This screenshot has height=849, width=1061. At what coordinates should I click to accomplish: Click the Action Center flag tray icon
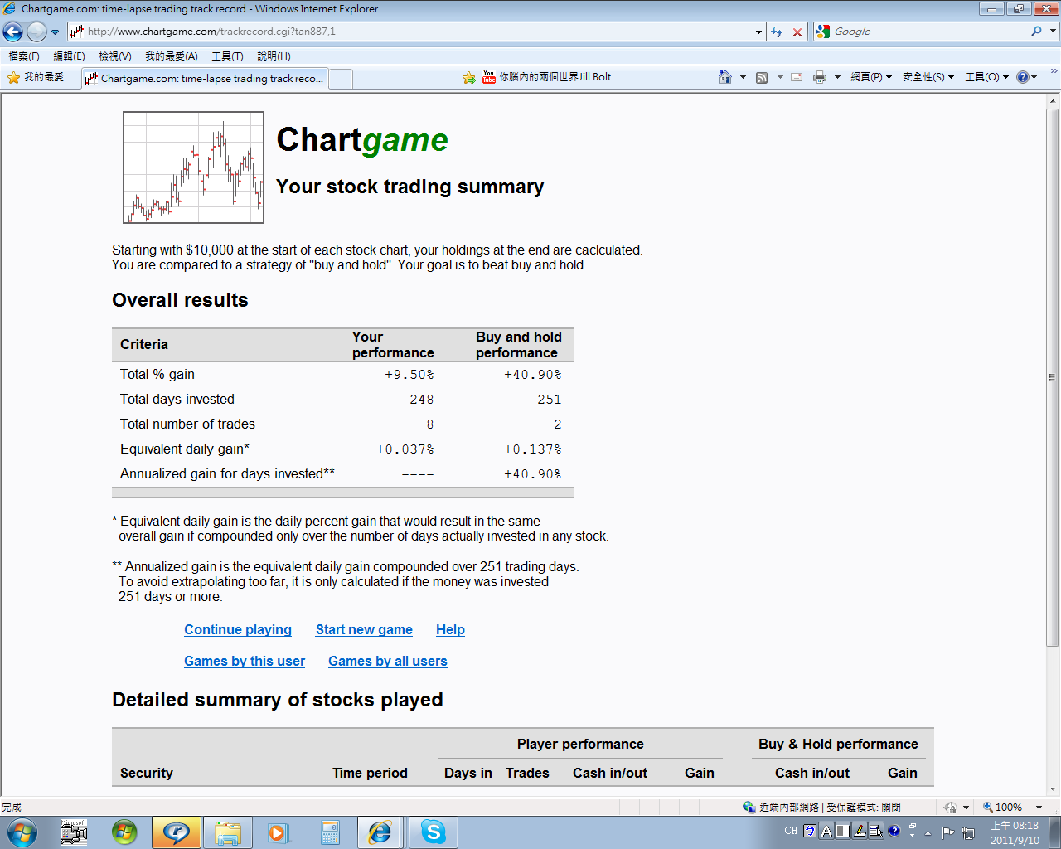[947, 832]
